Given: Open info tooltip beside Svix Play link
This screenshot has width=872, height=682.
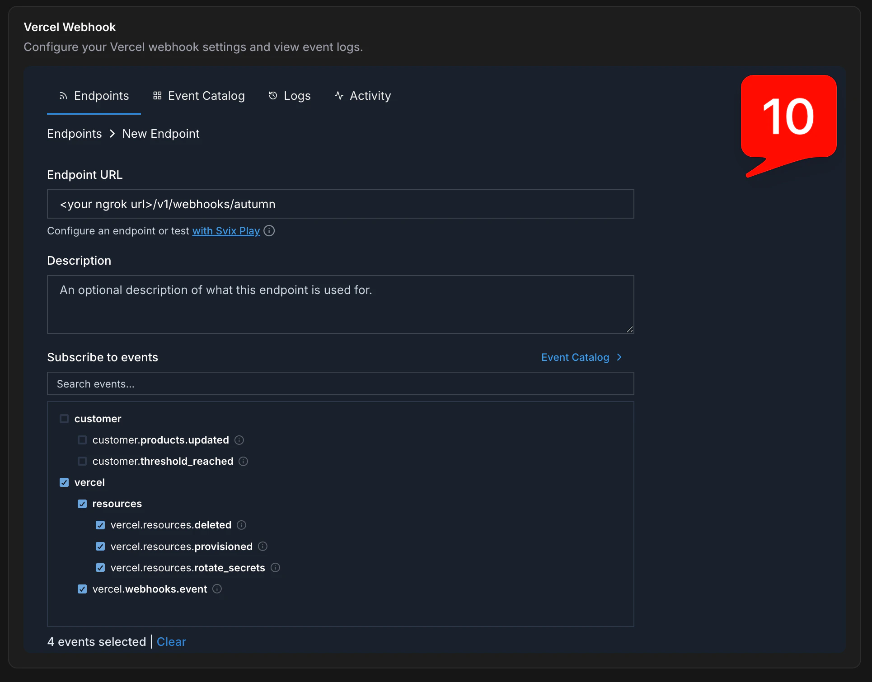Looking at the screenshot, I should pos(269,231).
